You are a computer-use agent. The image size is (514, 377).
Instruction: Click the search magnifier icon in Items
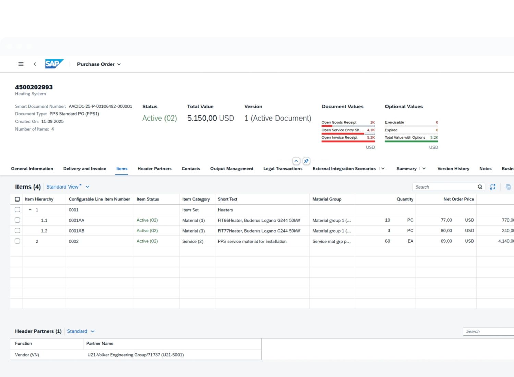tap(480, 187)
